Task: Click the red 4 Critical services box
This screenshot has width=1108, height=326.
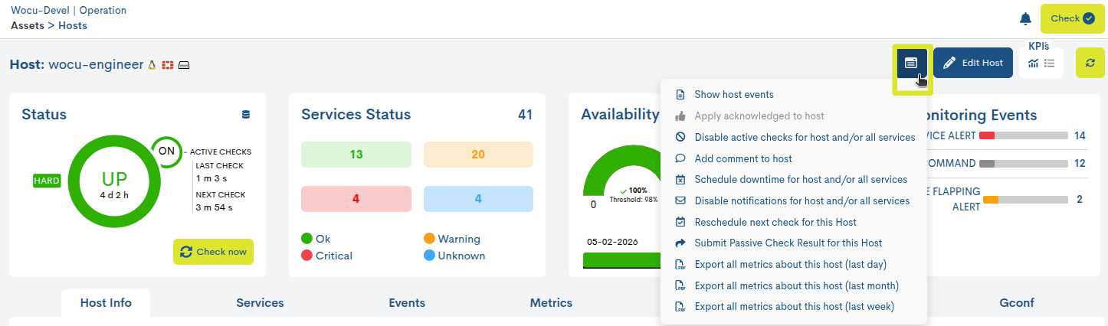Action: coord(356,199)
